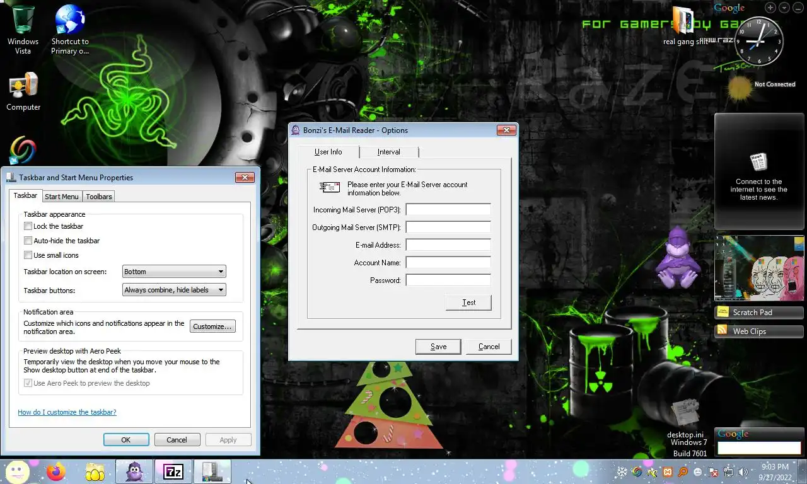Click the E-mail Address field
Viewport: 807px width, 484px height.
[x=448, y=245]
